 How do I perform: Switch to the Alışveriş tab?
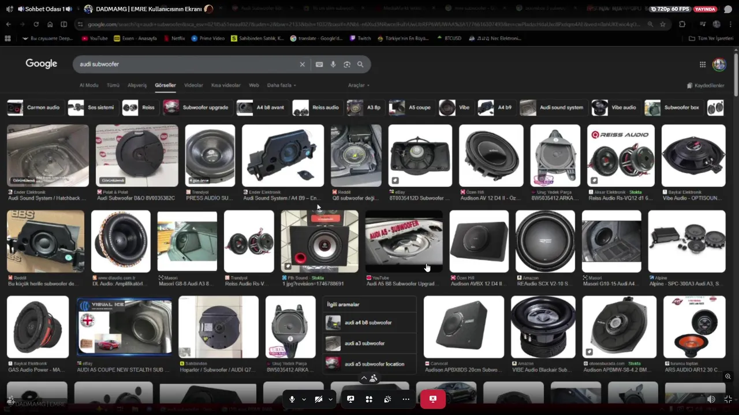[x=137, y=85]
